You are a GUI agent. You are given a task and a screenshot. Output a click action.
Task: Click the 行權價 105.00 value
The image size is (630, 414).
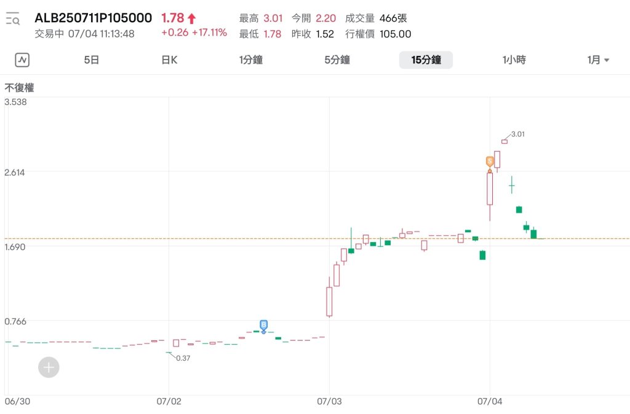(x=378, y=34)
